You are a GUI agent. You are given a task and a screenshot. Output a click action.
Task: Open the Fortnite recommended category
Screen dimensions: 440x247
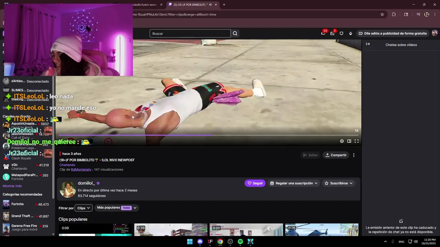[26, 204]
